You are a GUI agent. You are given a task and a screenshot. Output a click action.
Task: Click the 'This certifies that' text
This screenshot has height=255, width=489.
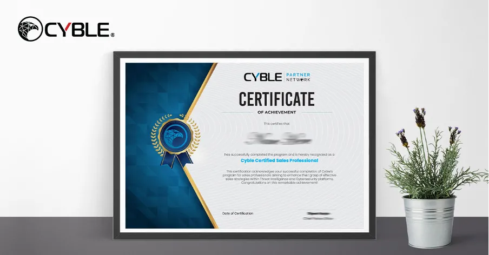coord(276,124)
